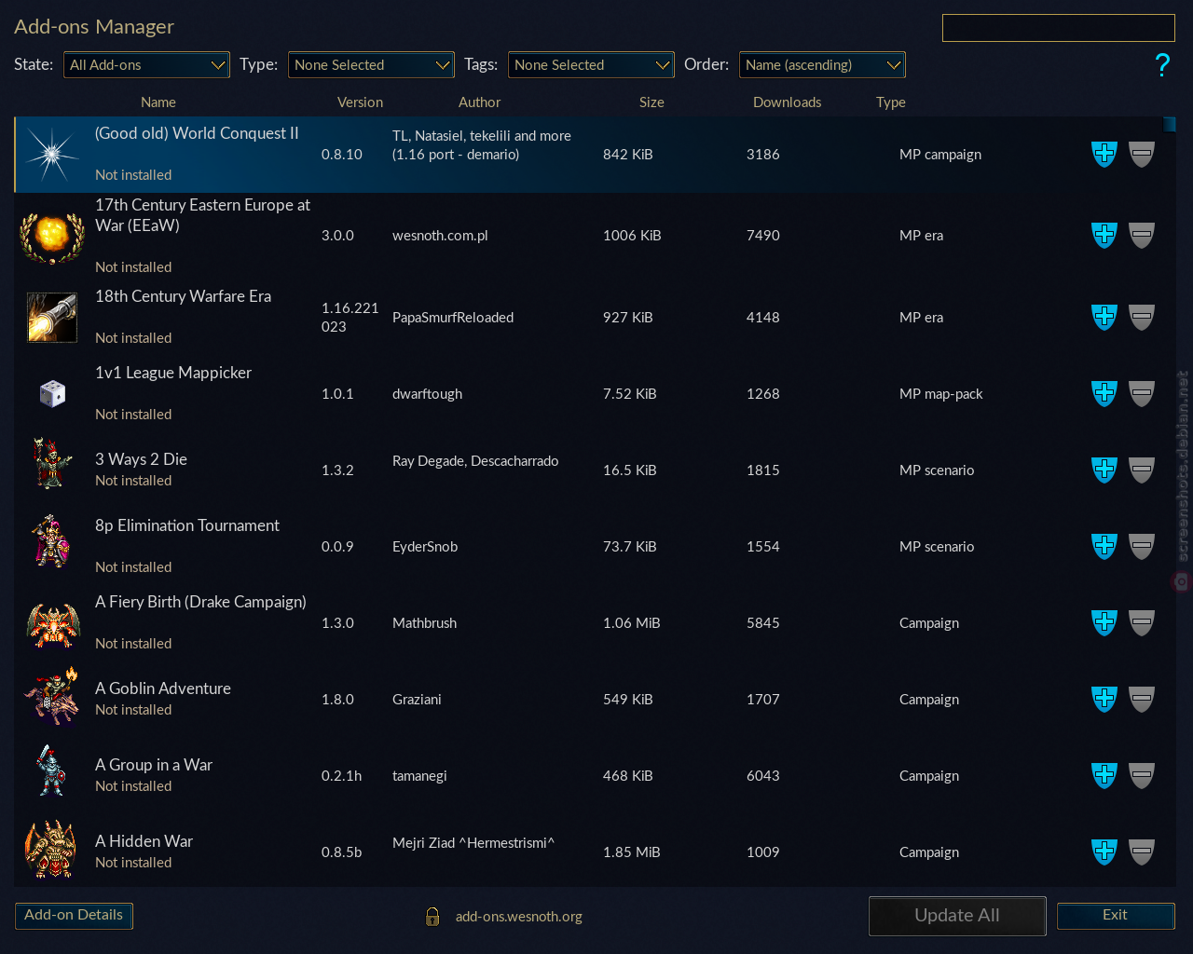Sort list by Type column header

pos(891,102)
